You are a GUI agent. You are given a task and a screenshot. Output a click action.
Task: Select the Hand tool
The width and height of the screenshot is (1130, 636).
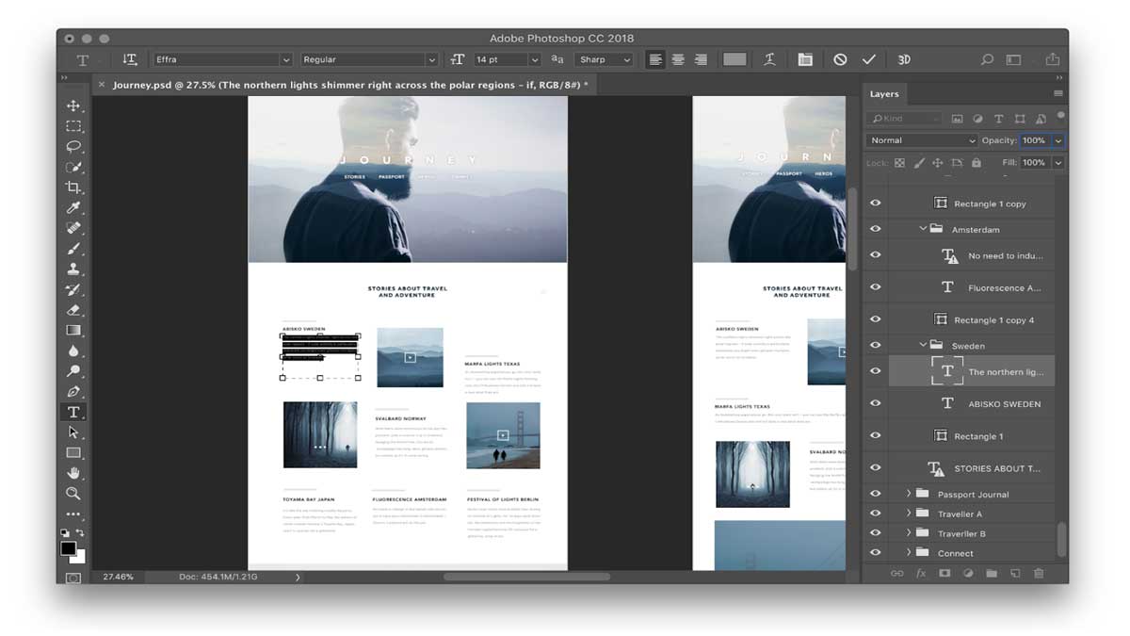click(x=73, y=473)
